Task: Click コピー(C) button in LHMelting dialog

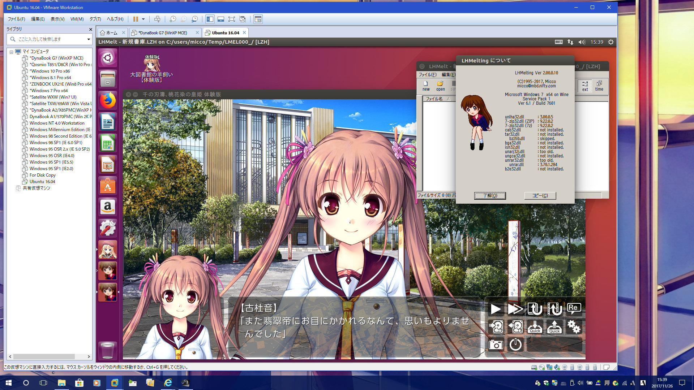Action: pyautogui.click(x=540, y=196)
